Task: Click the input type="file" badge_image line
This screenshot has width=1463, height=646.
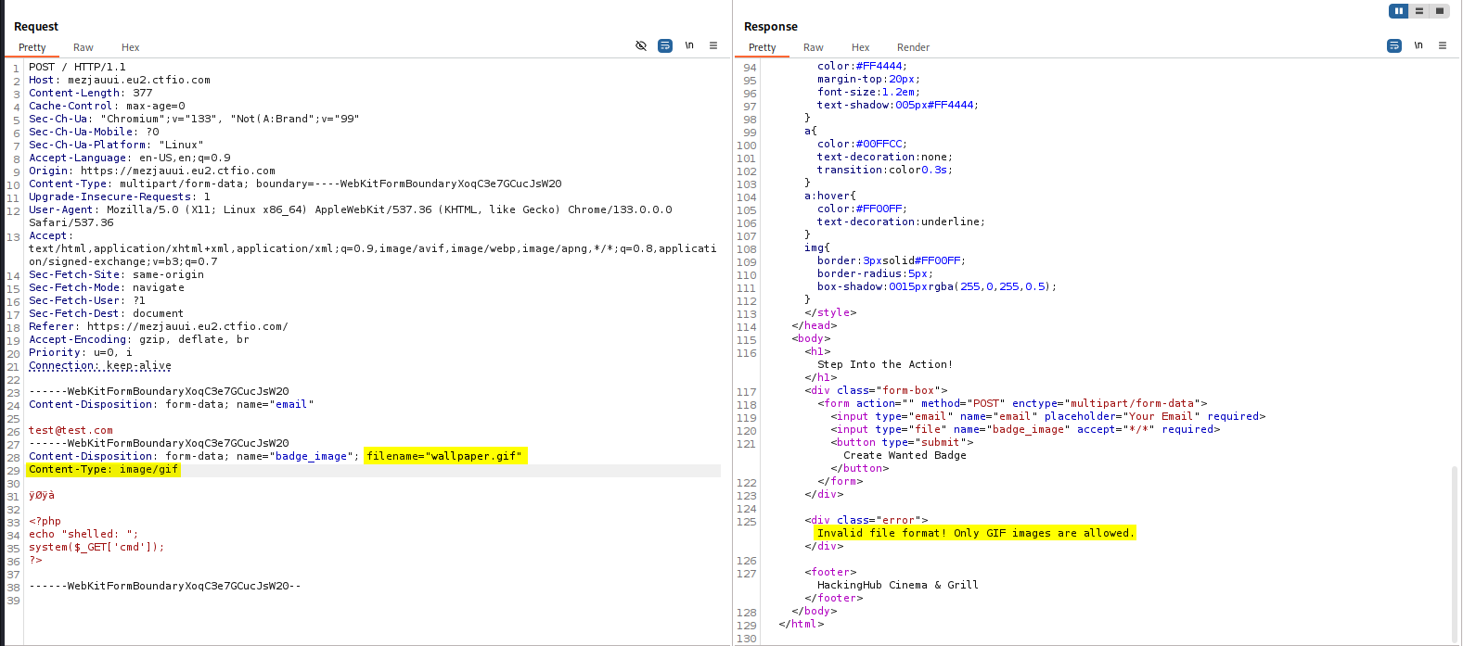Action: [1025, 429]
